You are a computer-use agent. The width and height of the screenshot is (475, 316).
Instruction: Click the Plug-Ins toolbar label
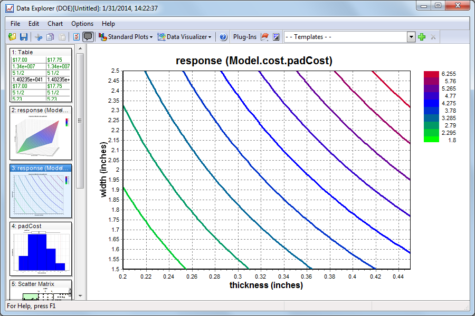click(245, 37)
